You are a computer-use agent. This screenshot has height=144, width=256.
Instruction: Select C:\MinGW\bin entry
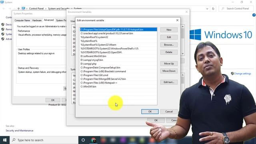click(x=118, y=86)
